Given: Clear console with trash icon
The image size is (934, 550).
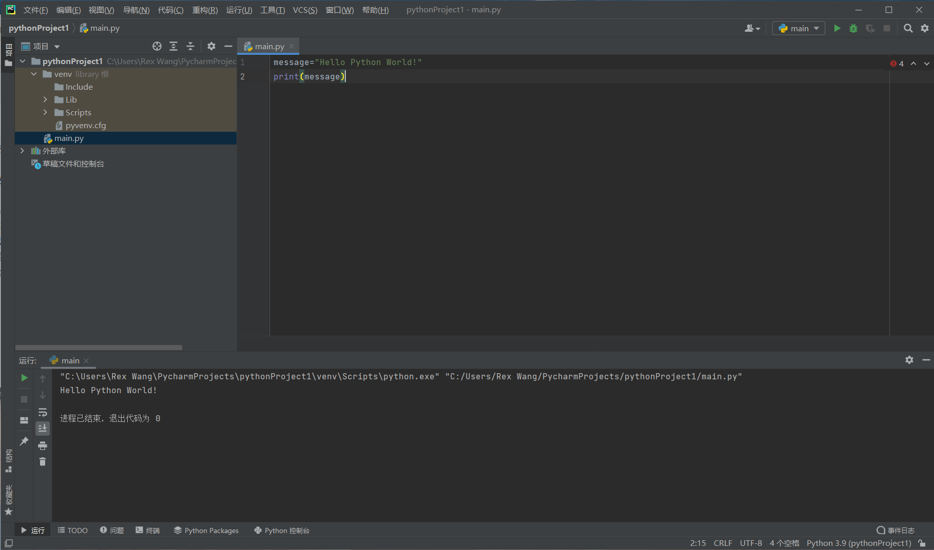Looking at the screenshot, I should click(43, 462).
